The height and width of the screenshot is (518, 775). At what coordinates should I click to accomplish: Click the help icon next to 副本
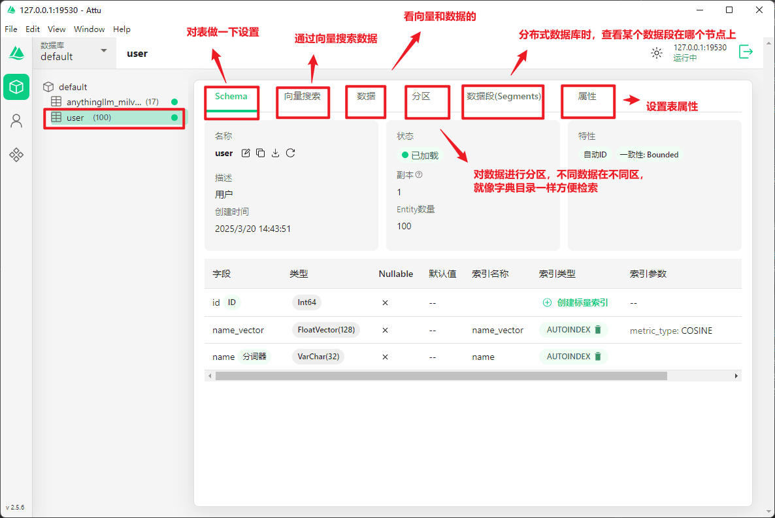[x=419, y=174]
